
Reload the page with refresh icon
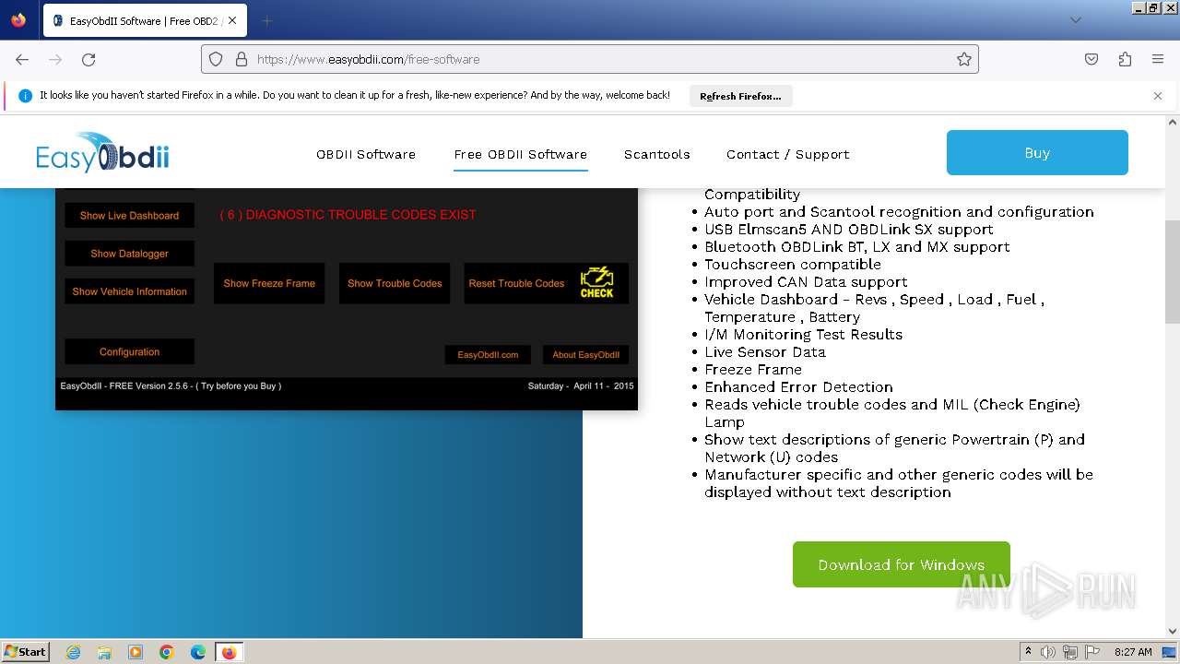[x=88, y=59]
